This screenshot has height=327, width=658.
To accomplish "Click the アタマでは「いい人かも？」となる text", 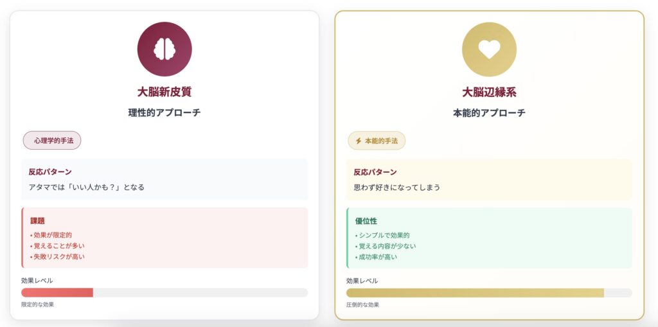I will (x=87, y=187).
